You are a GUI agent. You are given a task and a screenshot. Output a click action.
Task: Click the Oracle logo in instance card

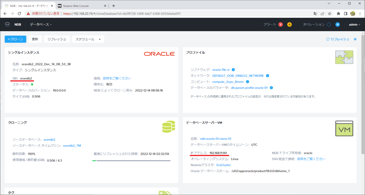(159, 54)
